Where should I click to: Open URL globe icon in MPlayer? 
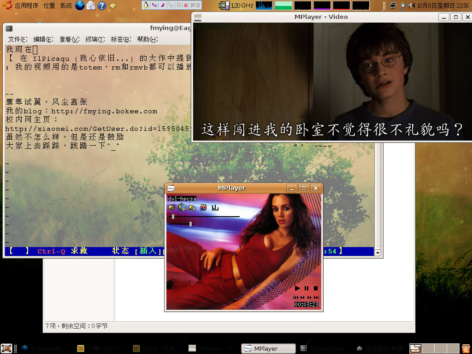point(182,207)
